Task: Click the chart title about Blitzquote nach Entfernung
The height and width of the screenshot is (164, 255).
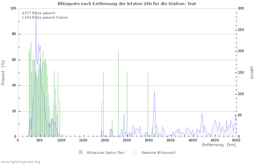Action: [127, 4]
